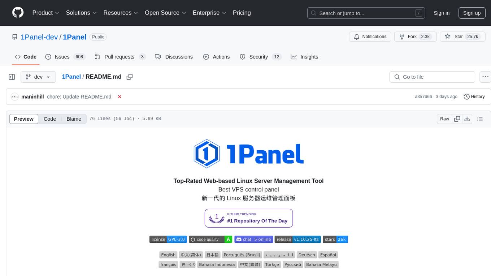Image resolution: width=491 pixels, height=276 pixels.
Task: Expand the Product menu
Action: point(46,13)
